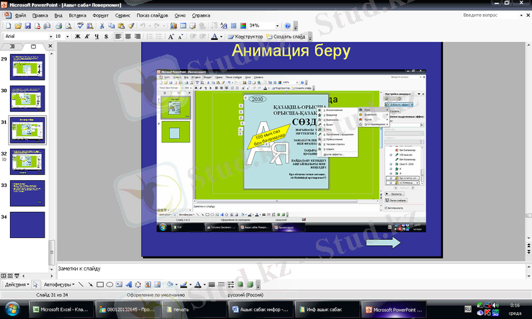This screenshot has width=532, height=319.
Task: Open the Windows Start menu
Action: tap(11, 309)
